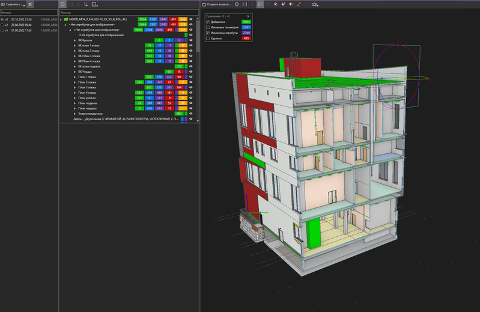
Task: Click the green wall panel on building's ground floor
Action: [x=313, y=233]
